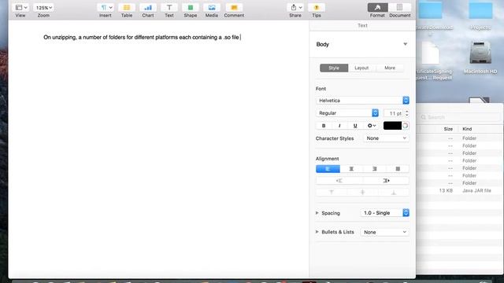Sort Finder list by Kind column
This screenshot has width=504, height=283.
tap(467, 129)
